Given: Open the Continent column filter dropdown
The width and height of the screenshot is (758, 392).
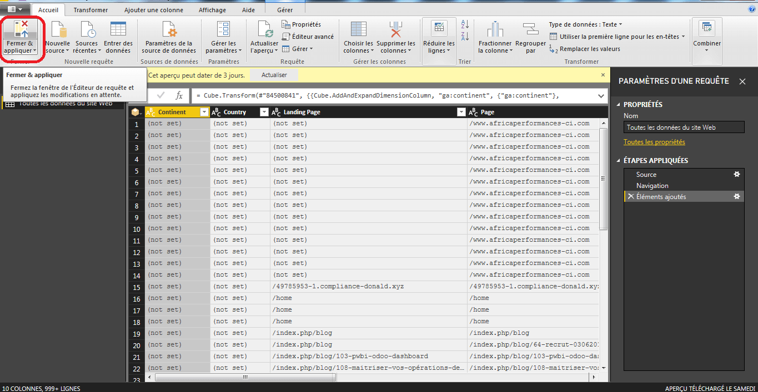Looking at the screenshot, I should tap(204, 112).
